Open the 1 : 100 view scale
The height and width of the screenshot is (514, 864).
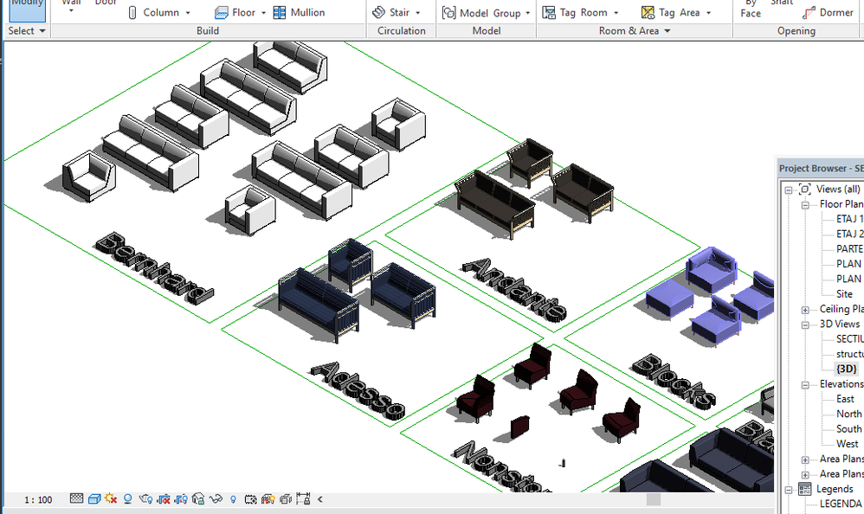[x=38, y=499]
